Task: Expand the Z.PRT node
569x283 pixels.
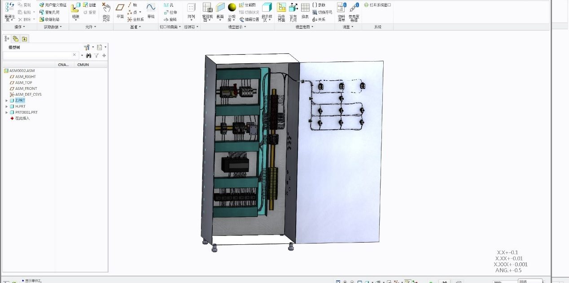Action: click(6, 101)
